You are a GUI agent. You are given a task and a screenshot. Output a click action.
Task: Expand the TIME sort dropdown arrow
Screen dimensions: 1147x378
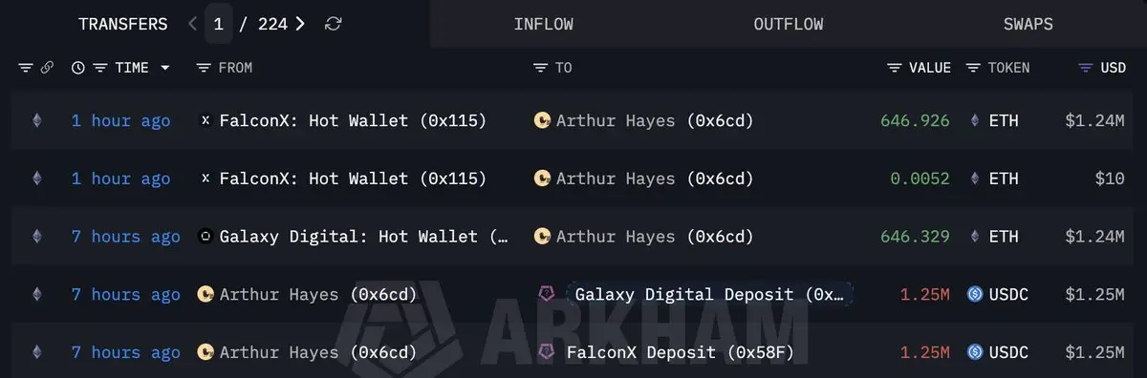(x=165, y=68)
